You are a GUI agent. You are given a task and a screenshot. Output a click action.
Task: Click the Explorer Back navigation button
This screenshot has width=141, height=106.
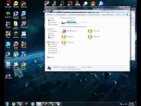click(47, 11)
